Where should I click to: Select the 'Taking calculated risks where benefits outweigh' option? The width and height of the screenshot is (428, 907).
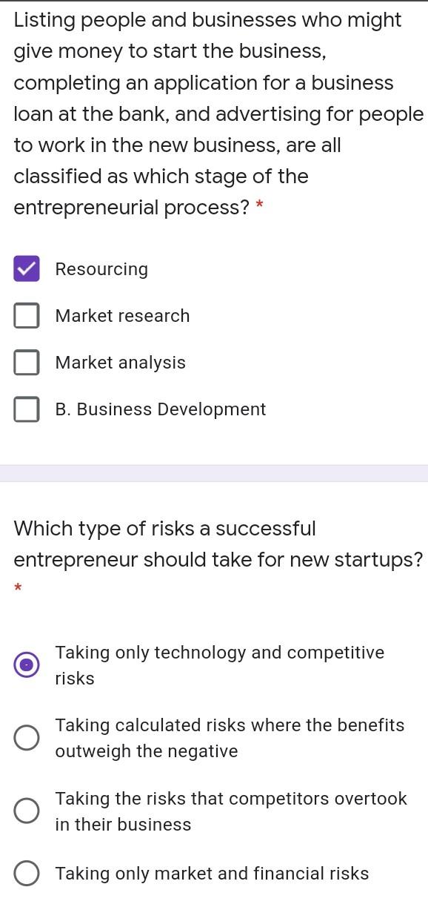click(x=27, y=737)
